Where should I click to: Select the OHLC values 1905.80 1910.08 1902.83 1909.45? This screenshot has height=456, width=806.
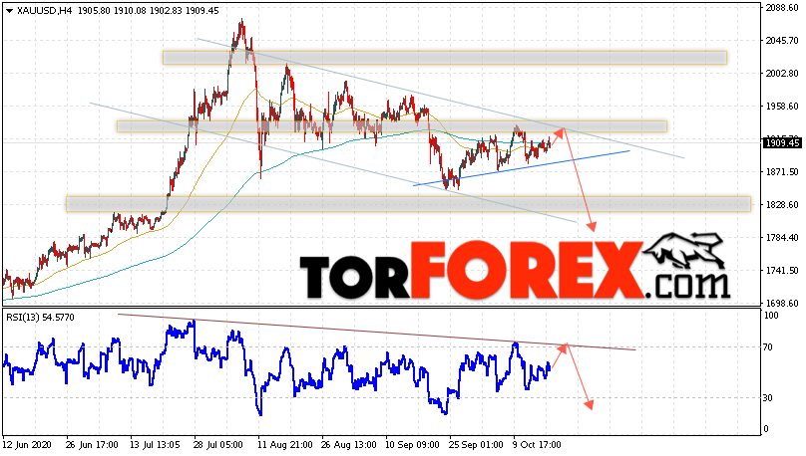(148, 11)
